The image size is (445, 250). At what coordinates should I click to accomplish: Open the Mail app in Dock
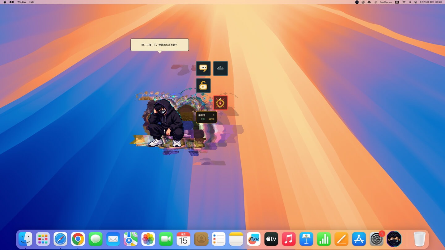(113, 239)
